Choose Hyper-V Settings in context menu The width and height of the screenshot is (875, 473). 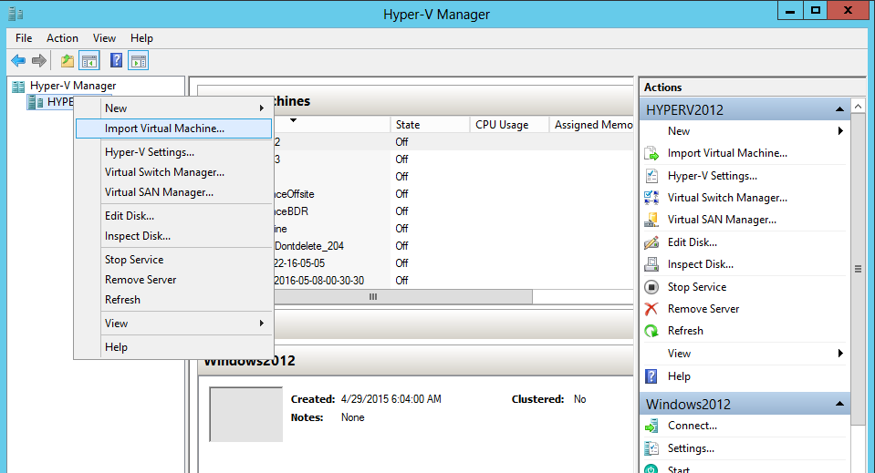point(173,152)
